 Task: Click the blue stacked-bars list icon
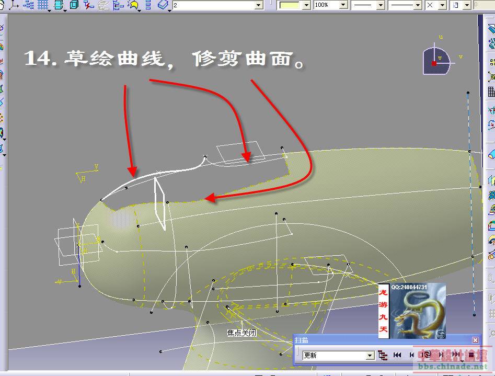[148, 5]
